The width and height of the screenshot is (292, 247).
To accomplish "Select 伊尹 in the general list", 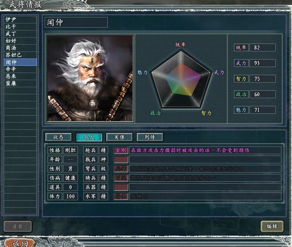I will click(x=20, y=19).
